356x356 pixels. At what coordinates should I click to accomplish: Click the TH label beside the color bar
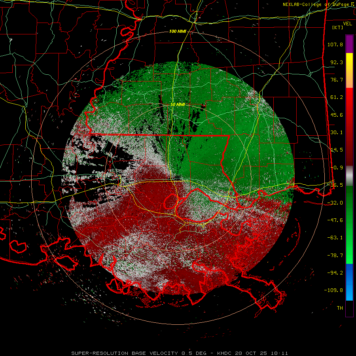click(340, 308)
